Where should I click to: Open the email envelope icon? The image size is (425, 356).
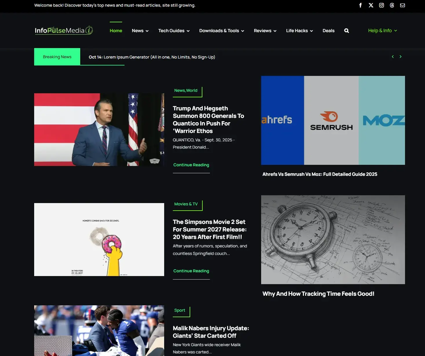point(402,5)
